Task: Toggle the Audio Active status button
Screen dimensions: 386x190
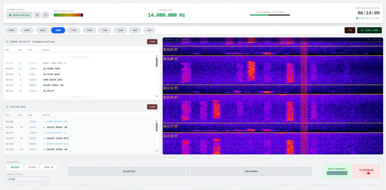Action: point(19,15)
